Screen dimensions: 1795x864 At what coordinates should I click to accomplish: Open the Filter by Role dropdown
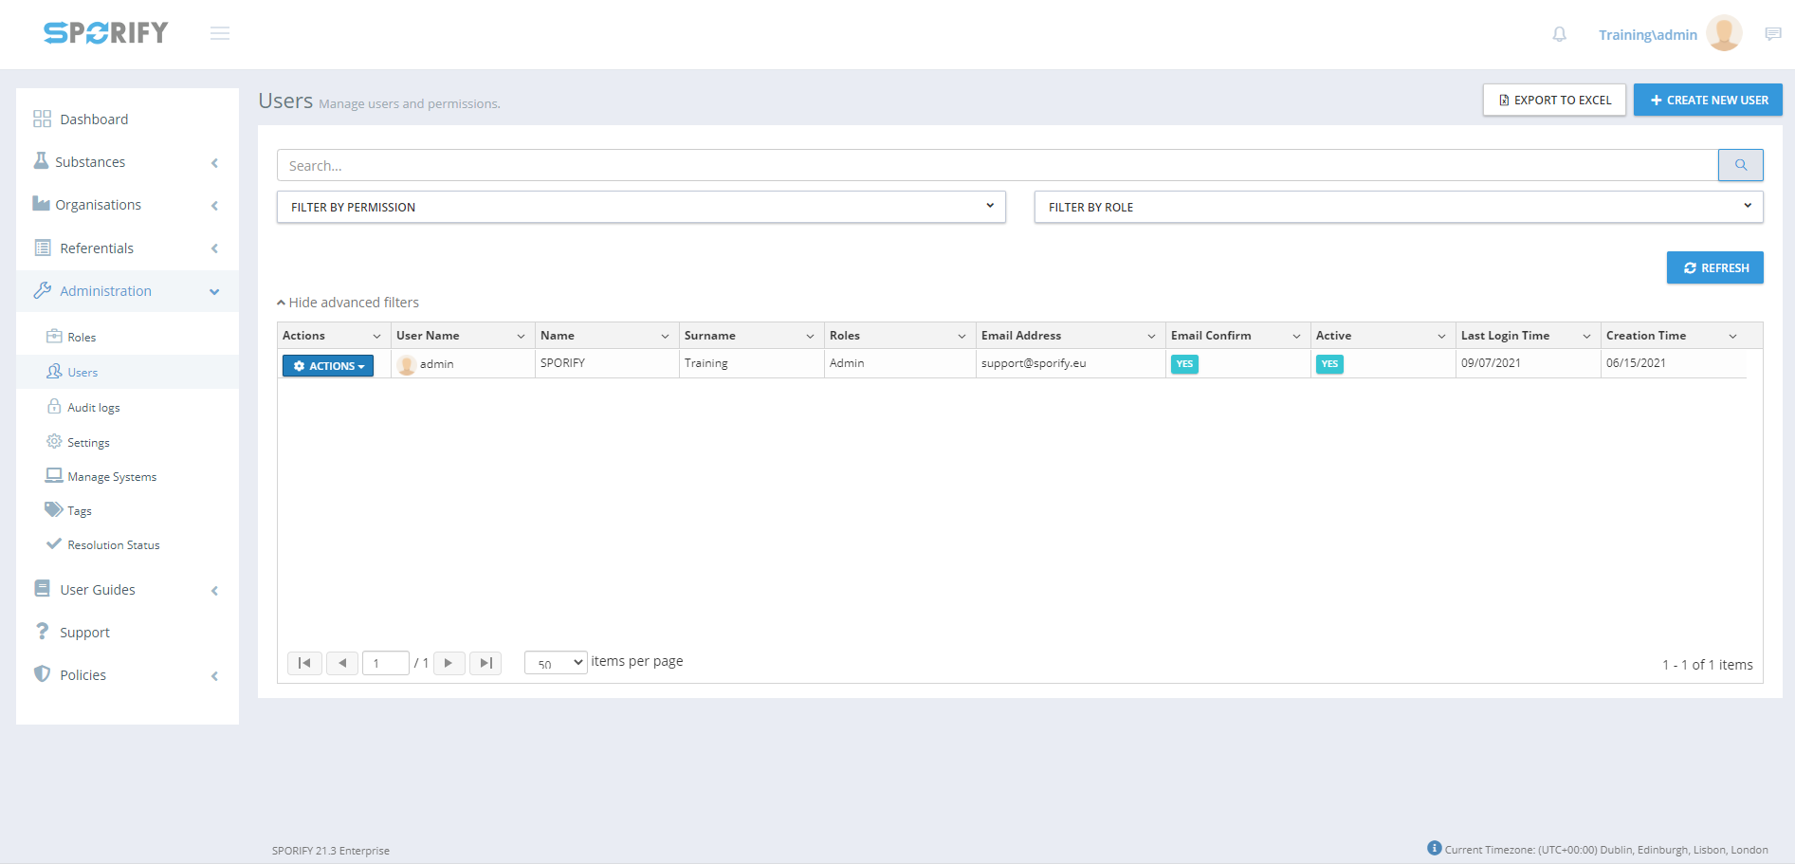coord(1398,207)
